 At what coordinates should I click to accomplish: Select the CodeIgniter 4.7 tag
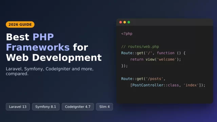78,107
